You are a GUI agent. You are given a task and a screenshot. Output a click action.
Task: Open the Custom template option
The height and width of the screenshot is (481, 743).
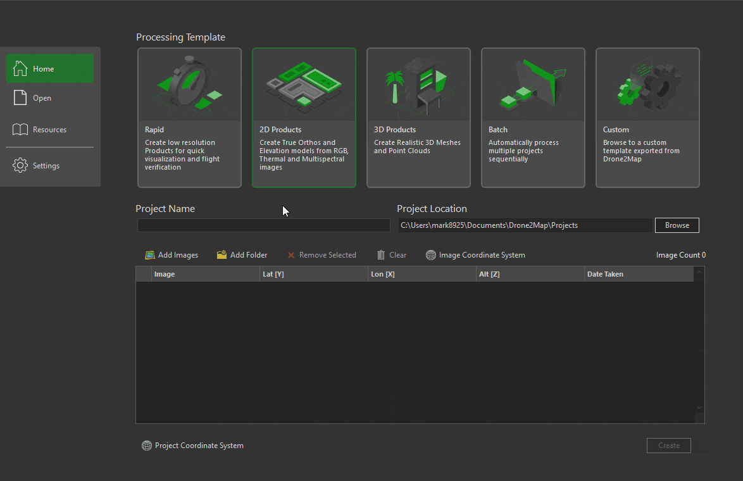pos(647,118)
